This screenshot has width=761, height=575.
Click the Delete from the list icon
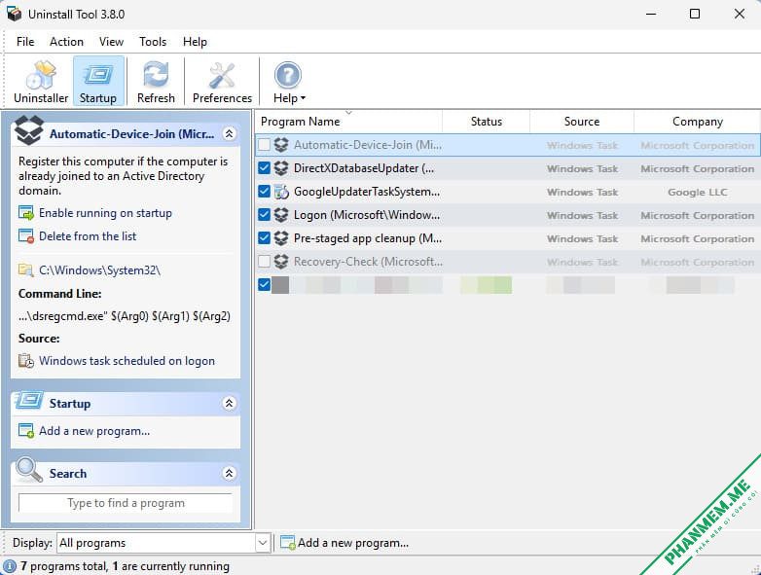25,235
